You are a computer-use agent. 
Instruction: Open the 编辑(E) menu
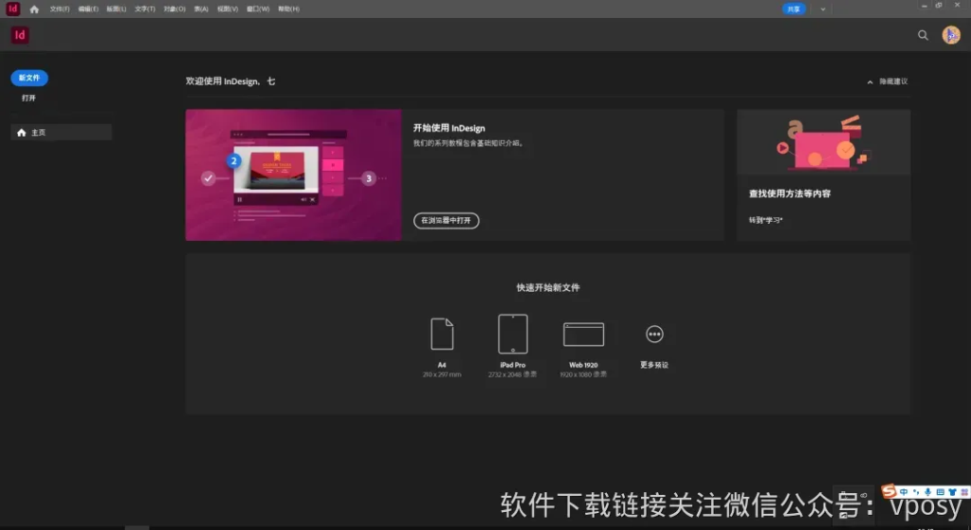coord(88,9)
